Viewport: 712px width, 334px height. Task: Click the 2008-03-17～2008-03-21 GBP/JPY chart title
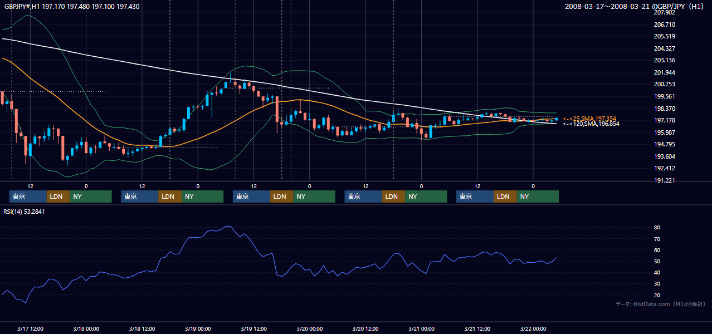point(635,7)
